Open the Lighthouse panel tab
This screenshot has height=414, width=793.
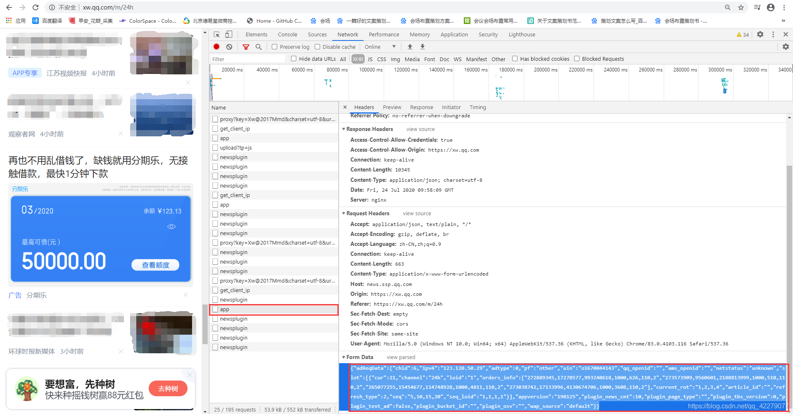pos(522,35)
